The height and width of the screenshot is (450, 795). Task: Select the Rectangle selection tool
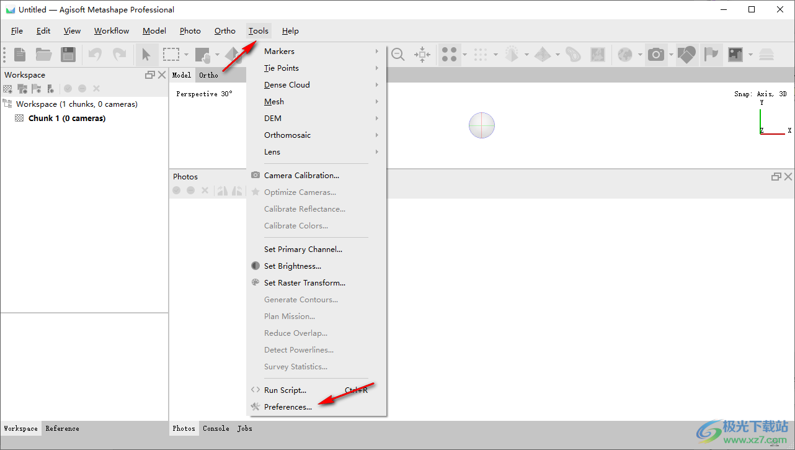click(x=171, y=55)
